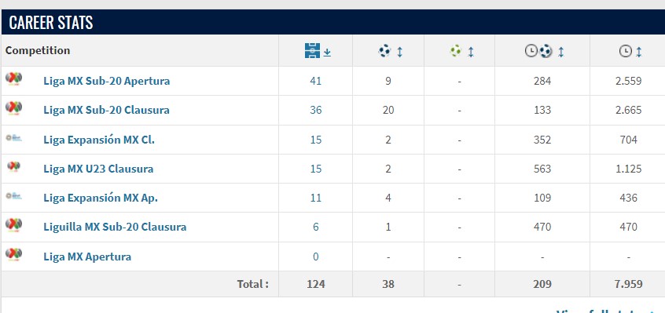
Task: Open Liga MX Apertura link
Action: 87,257
